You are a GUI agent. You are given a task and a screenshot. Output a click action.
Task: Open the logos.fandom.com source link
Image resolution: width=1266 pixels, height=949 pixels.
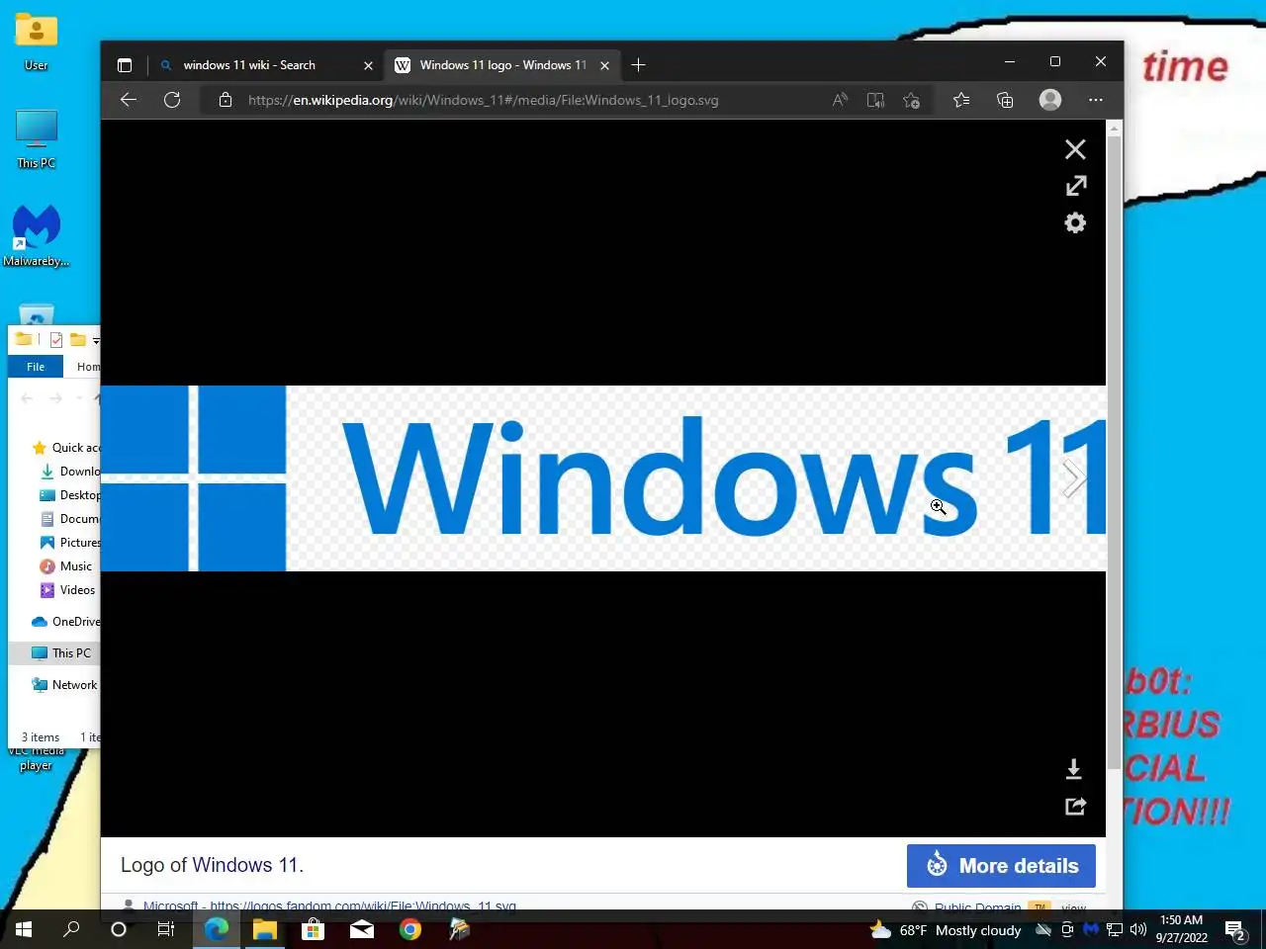[x=363, y=906]
